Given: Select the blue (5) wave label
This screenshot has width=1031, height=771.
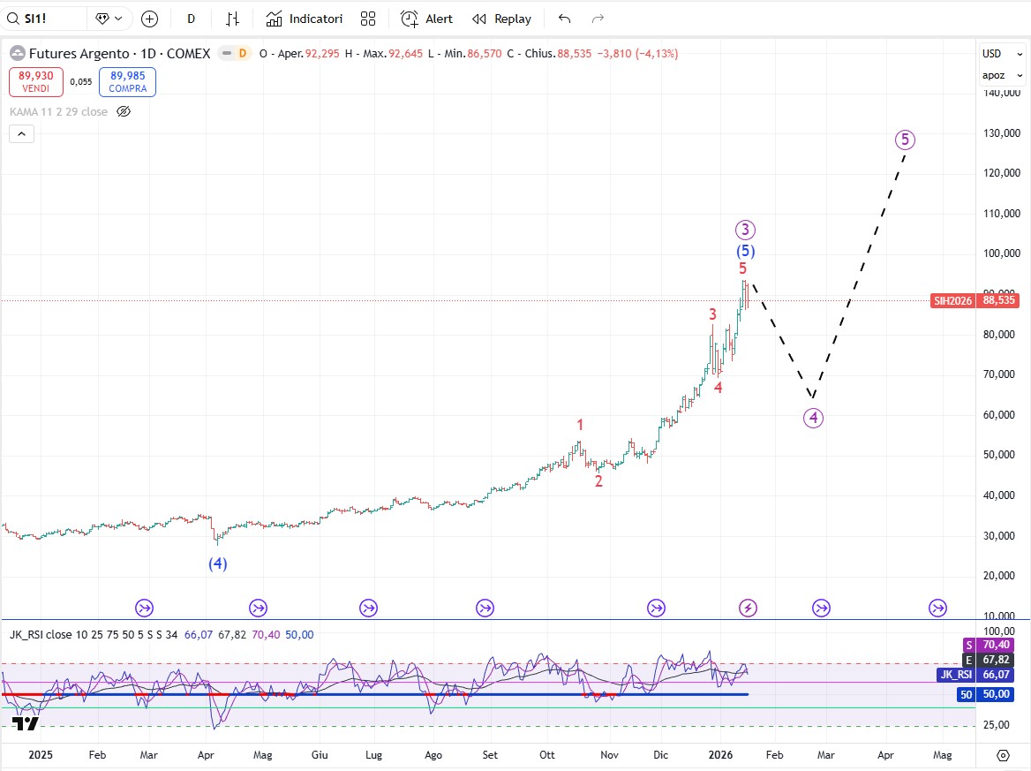Looking at the screenshot, I should coord(745,252).
